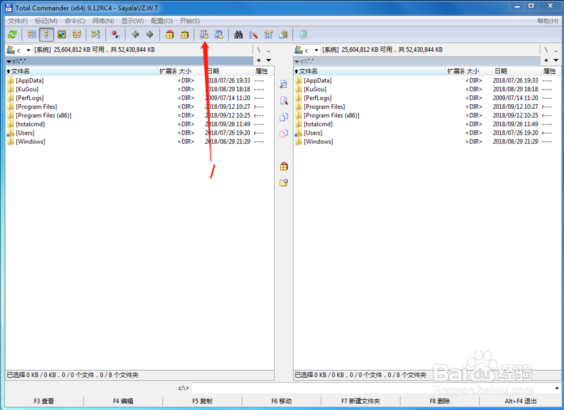This screenshot has width=564, height=410.
Task: Go to root with right panel backslash button
Action: [x=547, y=50]
